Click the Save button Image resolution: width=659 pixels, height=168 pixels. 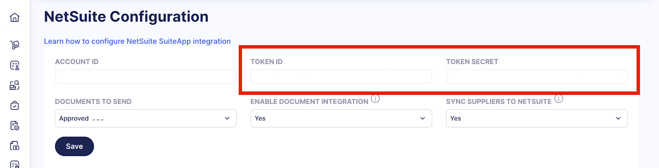click(x=74, y=146)
